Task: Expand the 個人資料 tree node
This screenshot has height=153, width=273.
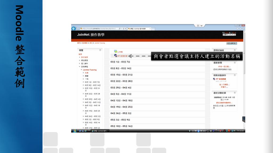Action: [79, 63]
